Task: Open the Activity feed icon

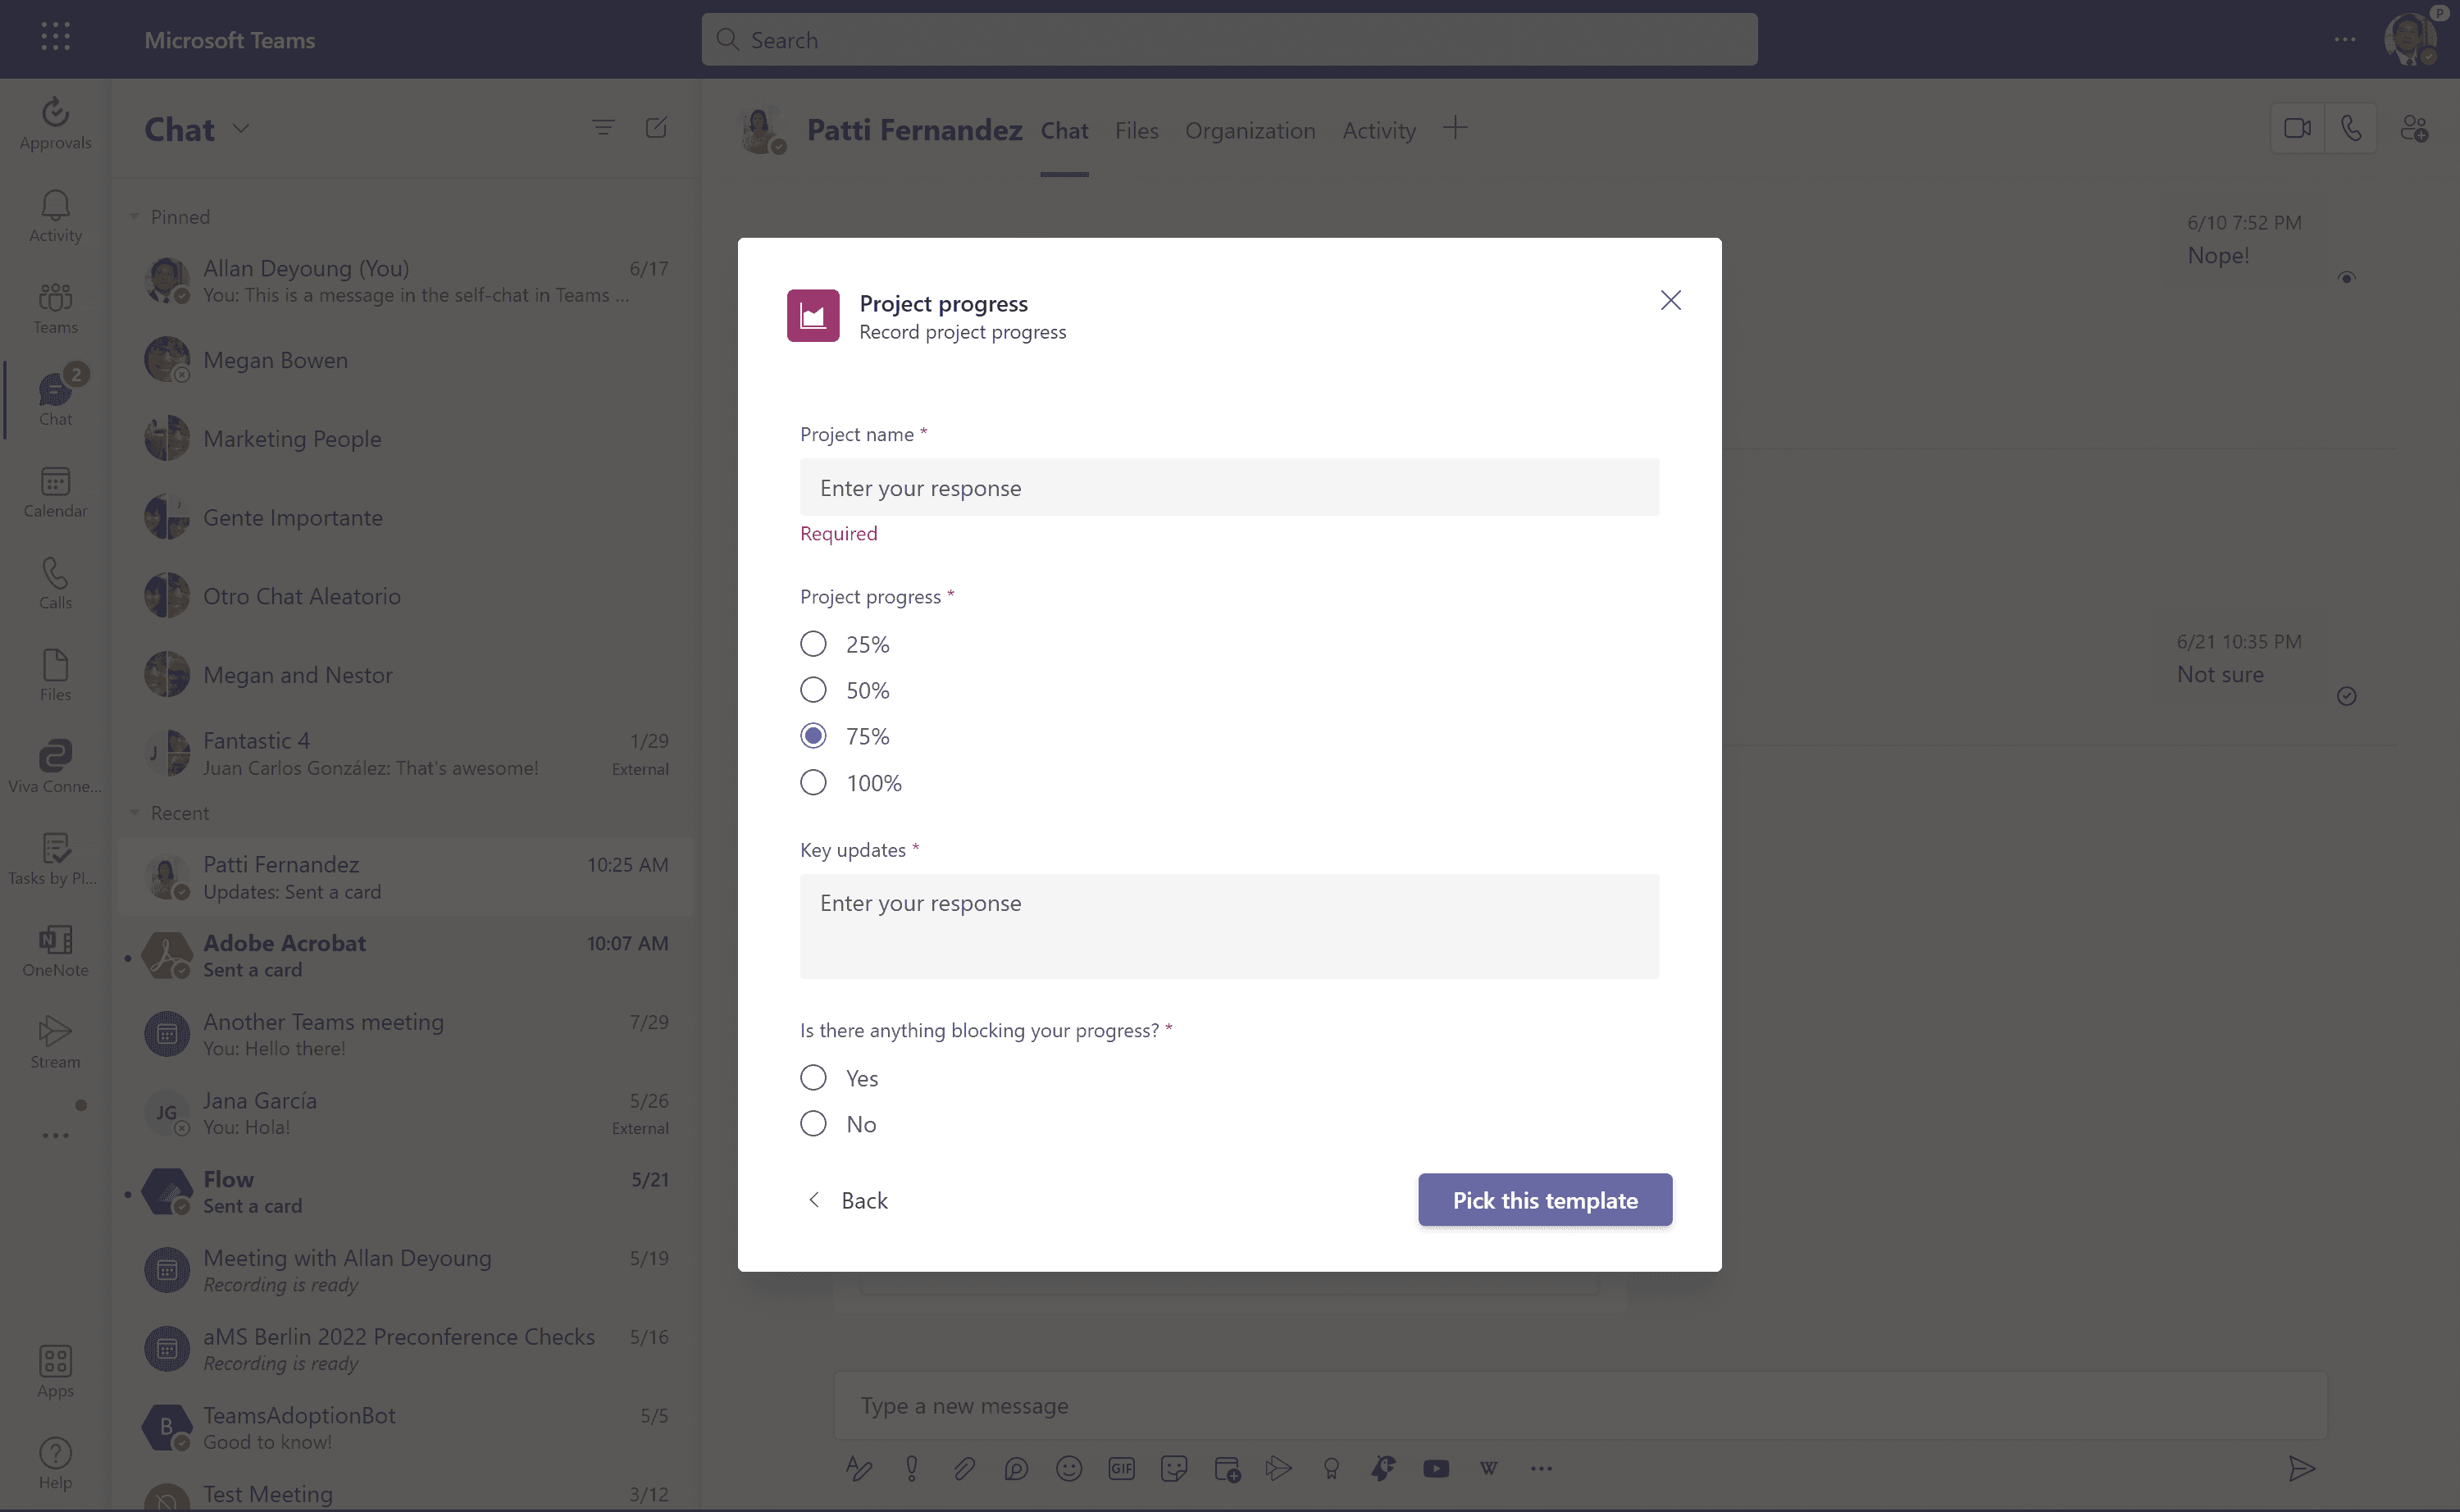Action: (55, 216)
